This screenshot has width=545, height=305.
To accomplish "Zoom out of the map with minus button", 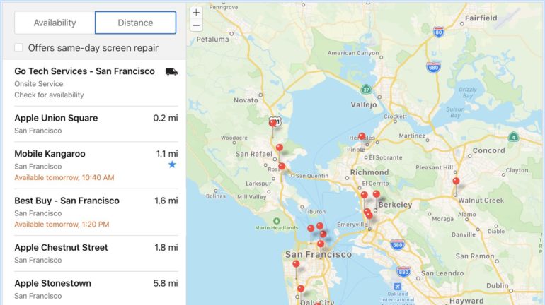I will tap(196, 25).
